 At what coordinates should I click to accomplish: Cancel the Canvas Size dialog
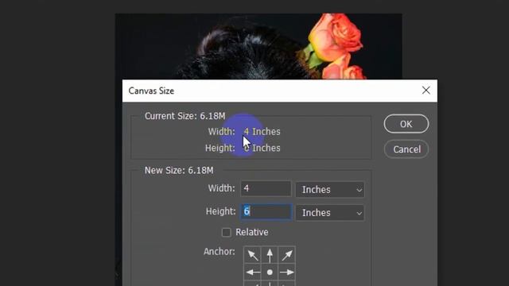pyautogui.click(x=406, y=149)
